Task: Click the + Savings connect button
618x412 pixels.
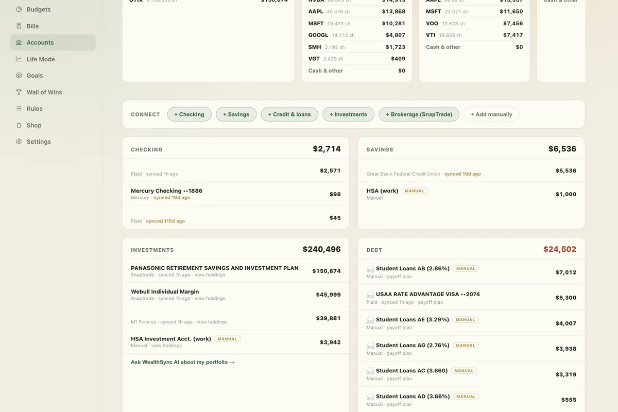Action: [236, 114]
